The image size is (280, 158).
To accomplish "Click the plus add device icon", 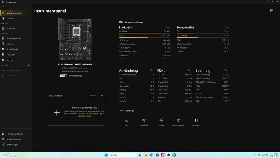I will point(57,112).
